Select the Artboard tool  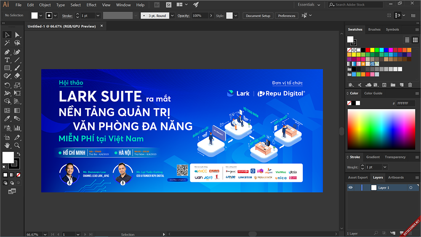tap(7, 137)
